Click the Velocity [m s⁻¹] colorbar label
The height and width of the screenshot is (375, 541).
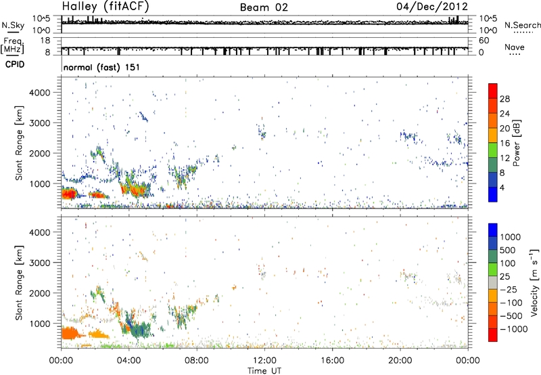(x=534, y=282)
